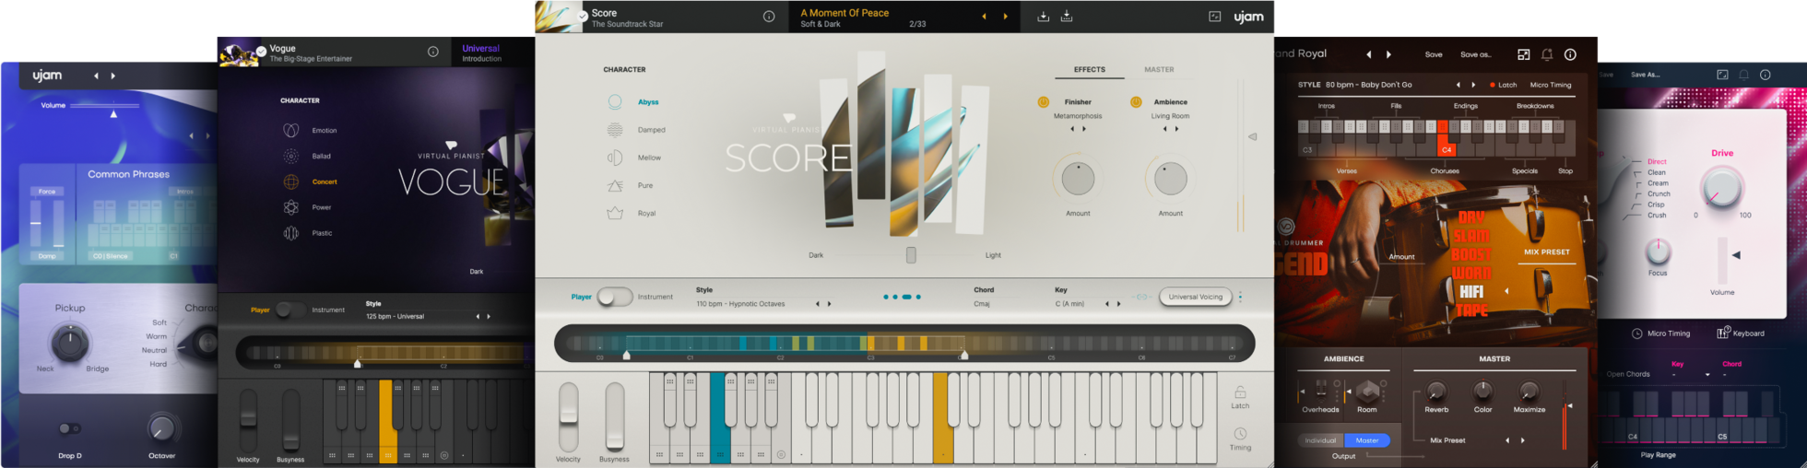
Task: Toggle the Ambience power button in Score
Action: (x=1136, y=102)
